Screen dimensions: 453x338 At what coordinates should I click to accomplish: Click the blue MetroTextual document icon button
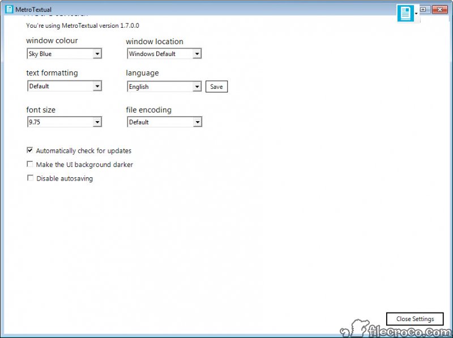[405, 13]
